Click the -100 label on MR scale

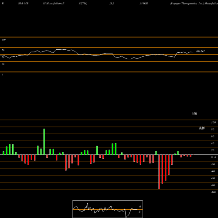(214, 192)
